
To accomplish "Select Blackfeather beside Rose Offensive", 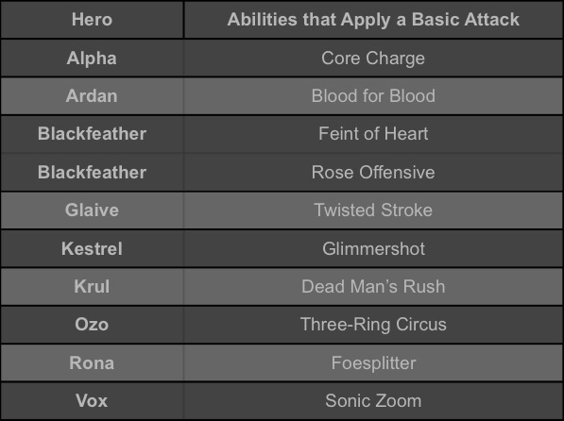I will click(x=92, y=172).
